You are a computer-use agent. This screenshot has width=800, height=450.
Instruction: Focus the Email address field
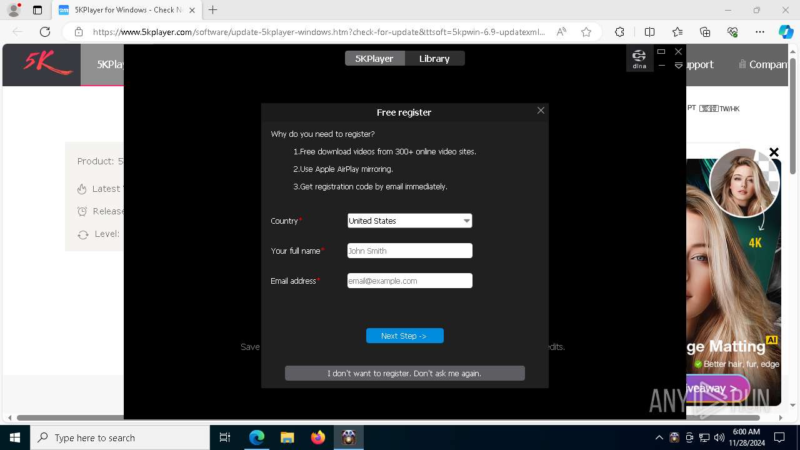pos(409,281)
